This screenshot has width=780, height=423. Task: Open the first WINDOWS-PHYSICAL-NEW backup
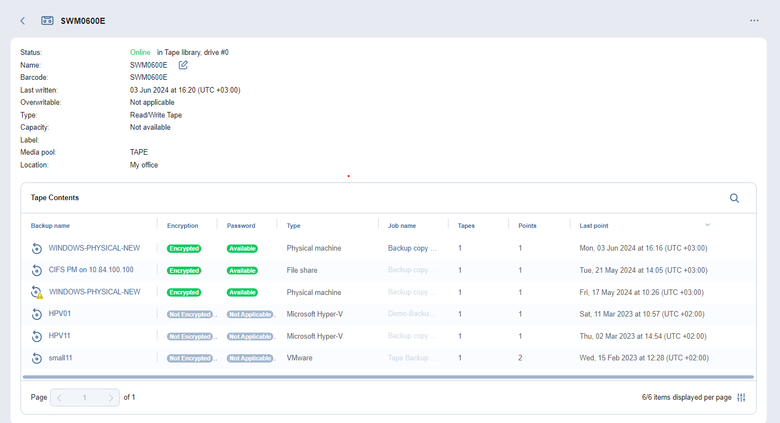pyautogui.click(x=94, y=248)
